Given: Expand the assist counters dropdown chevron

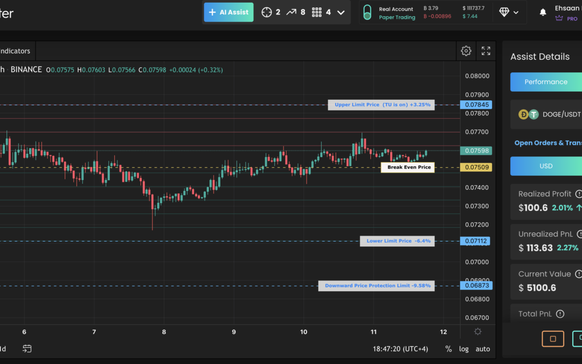Looking at the screenshot, I should point(341,12).
